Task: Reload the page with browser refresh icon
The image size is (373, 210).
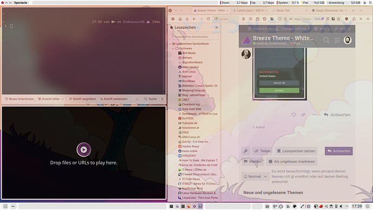Action: click(x=208, y=19)
